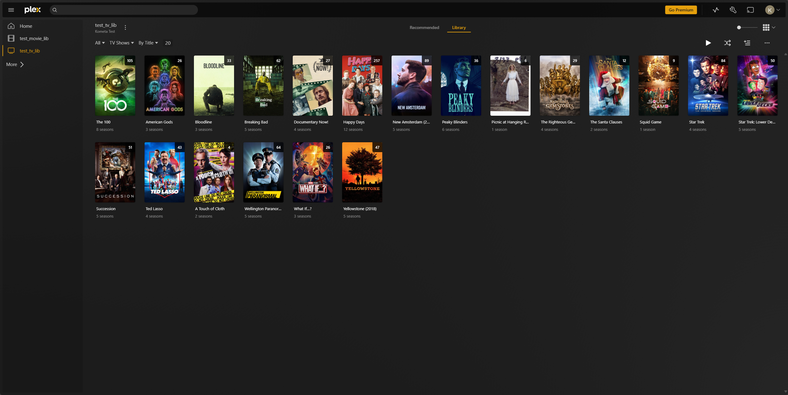788x395 pixels.
Task: Open library options three-dot menu
Action: point(125,27)
